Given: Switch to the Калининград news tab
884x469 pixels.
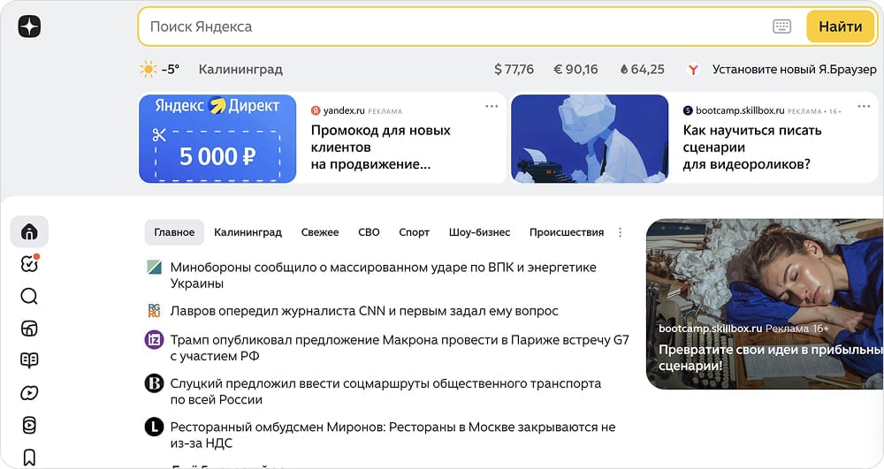Looking at the screenshot, I should coord(248,232).
